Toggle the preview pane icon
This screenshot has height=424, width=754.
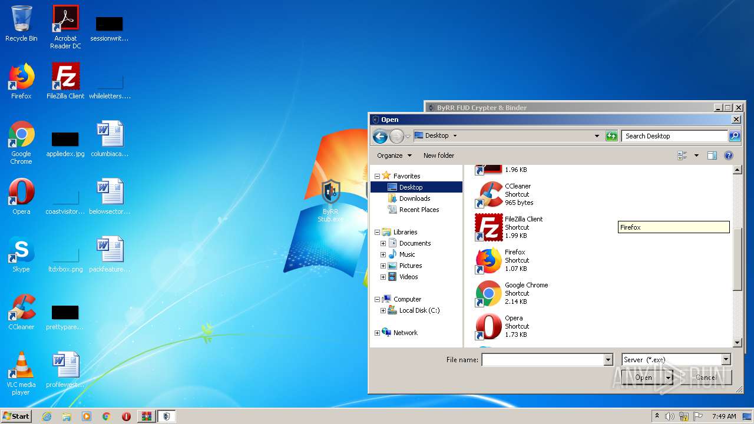click(x=712, y=155)
